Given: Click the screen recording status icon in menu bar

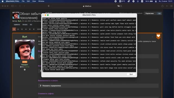Looking at the screenshot, I should (116, 1).
